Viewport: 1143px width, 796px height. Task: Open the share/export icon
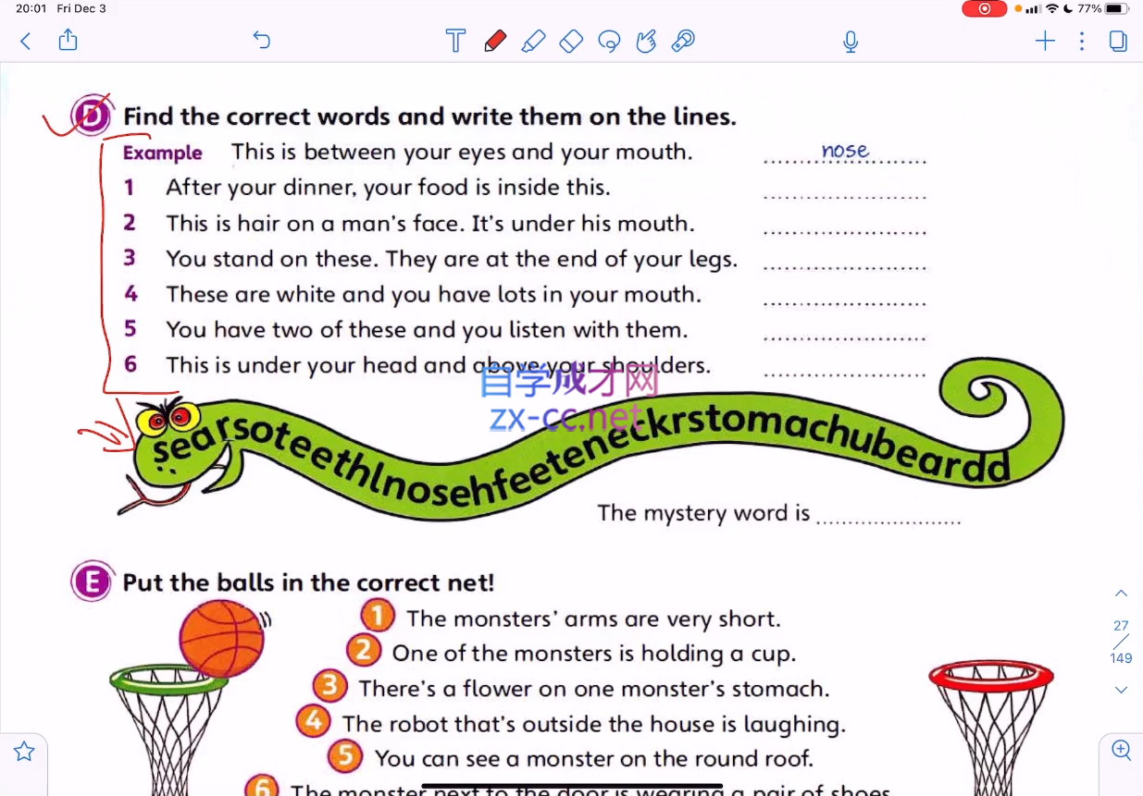pos(68,40)
